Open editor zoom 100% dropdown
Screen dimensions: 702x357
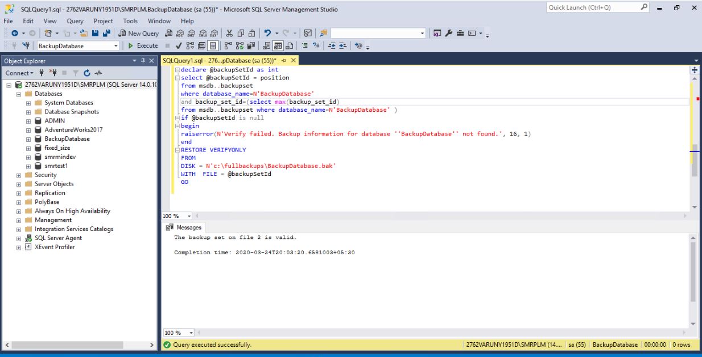pyautogui.click(x=189, y=216)
